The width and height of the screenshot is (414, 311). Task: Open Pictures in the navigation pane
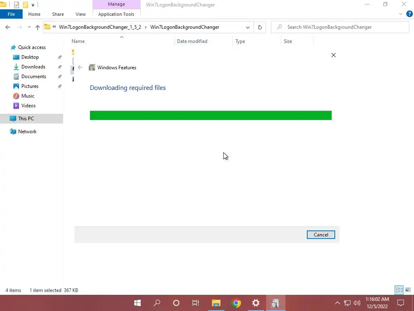pyautogui.click(x=30, y=86)
